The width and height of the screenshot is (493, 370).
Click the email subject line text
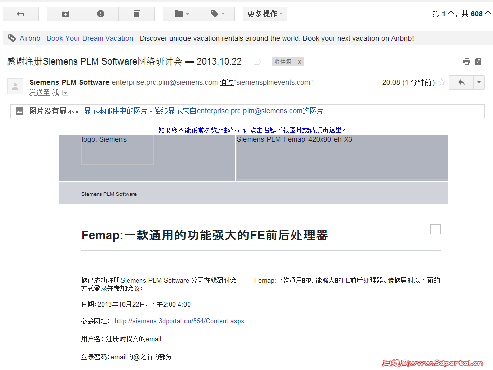[125, 61]
